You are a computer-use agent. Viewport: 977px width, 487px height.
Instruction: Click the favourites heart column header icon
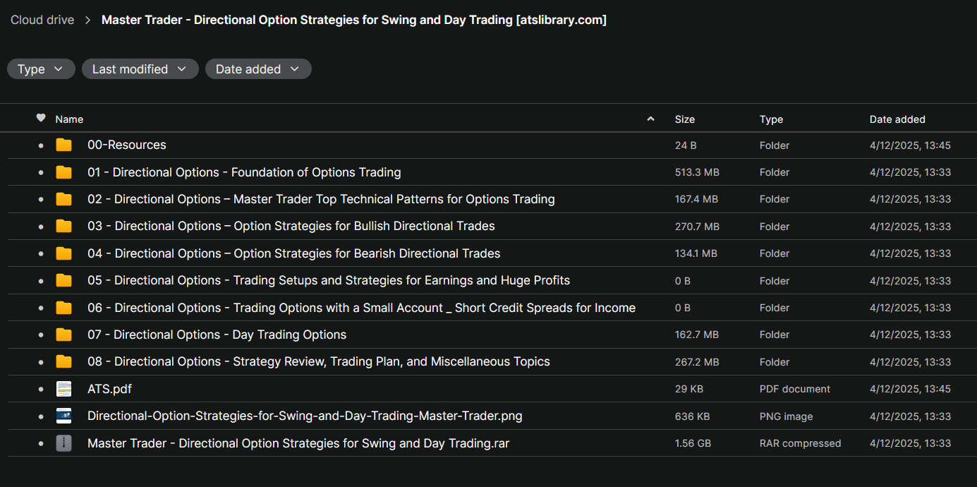point(41,119)
